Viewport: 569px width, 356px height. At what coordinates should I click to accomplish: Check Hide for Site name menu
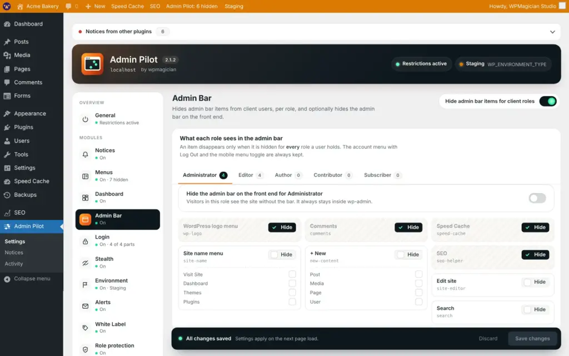point(282,255)
